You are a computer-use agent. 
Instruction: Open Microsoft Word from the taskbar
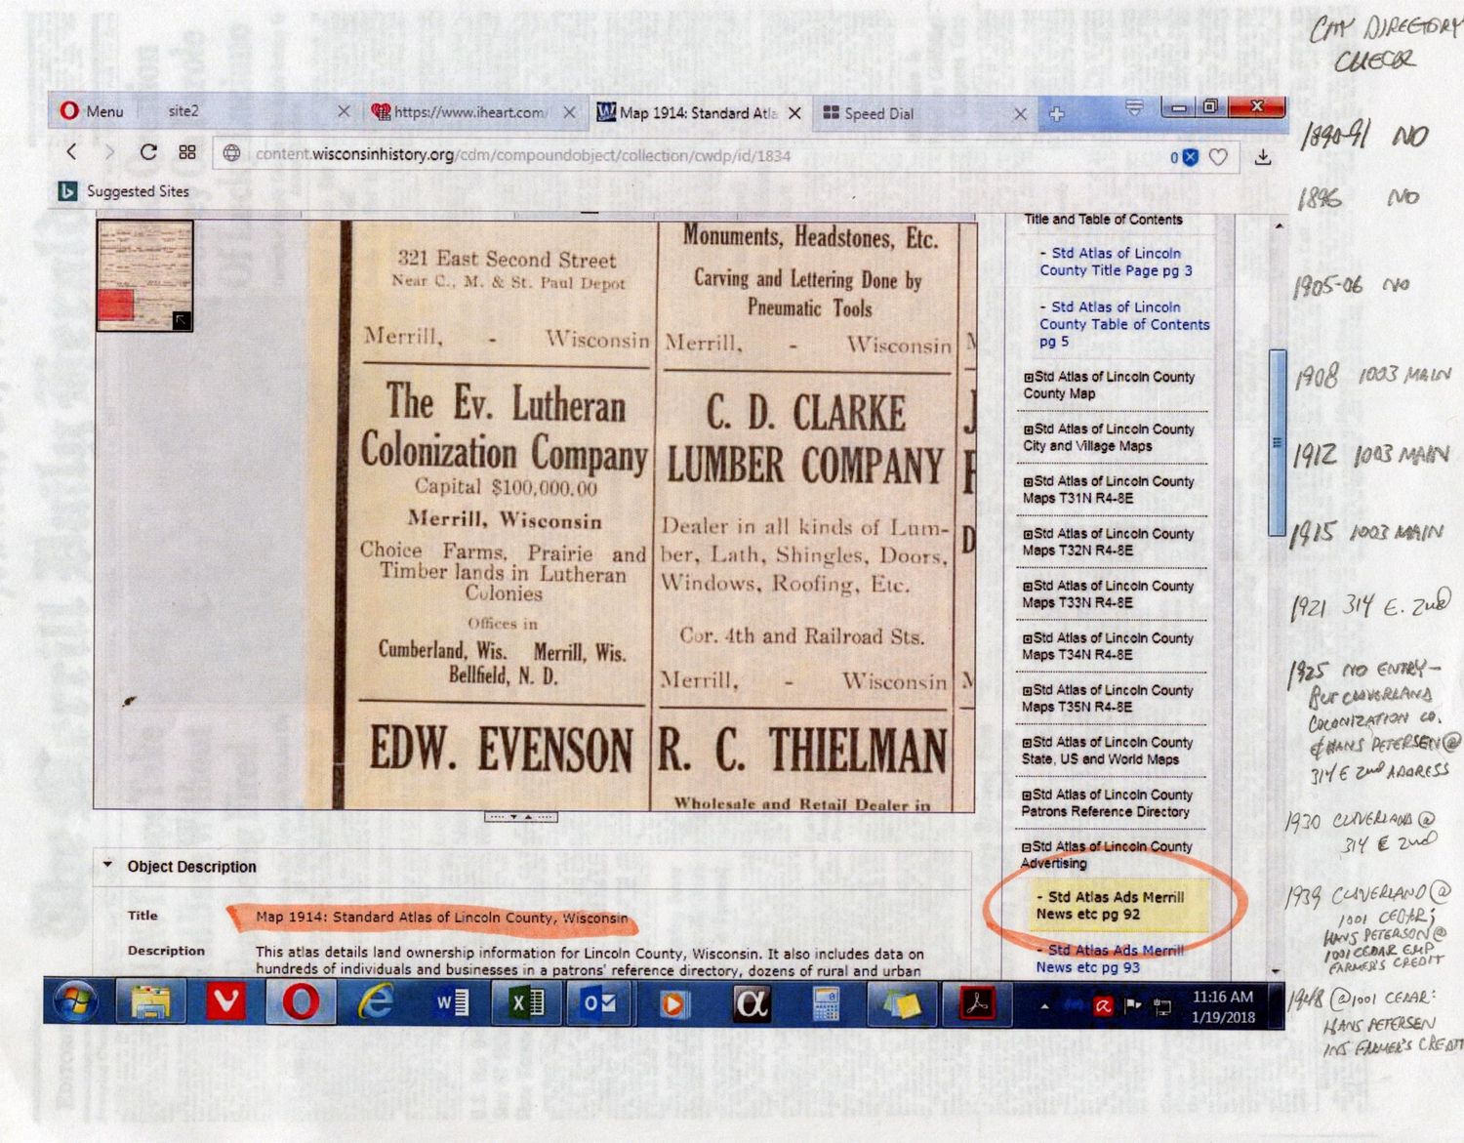point(450,1002)
